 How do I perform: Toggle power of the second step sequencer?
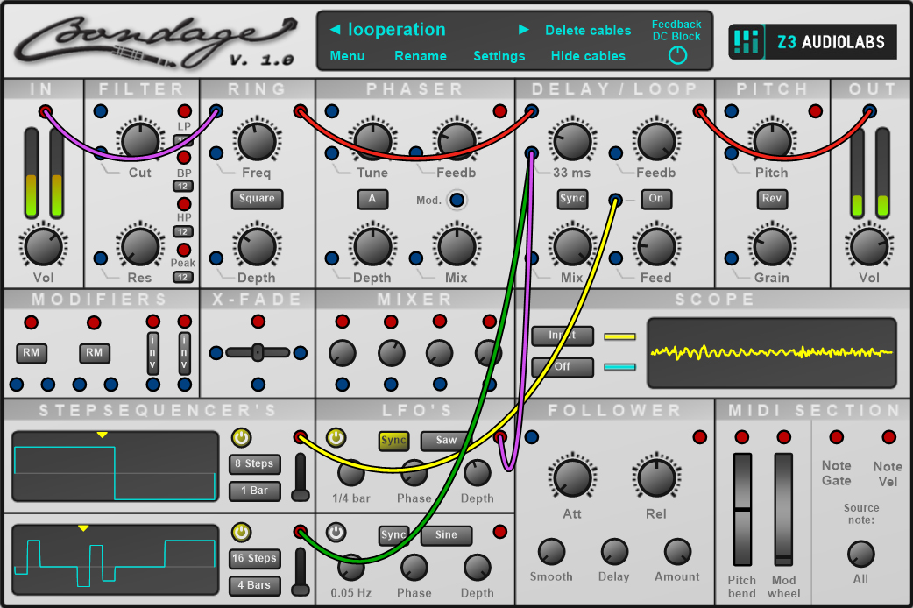pyautogui.click(x=241, y=532)
